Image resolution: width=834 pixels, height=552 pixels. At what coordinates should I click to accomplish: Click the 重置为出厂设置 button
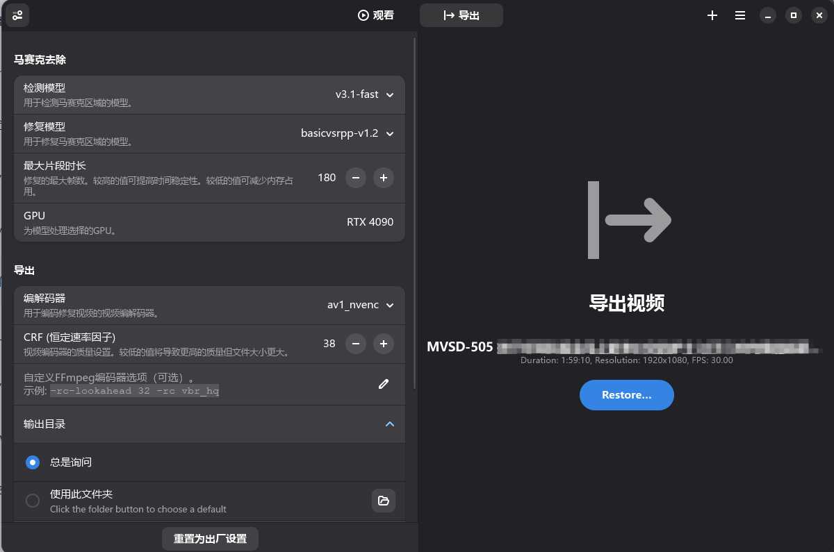(210, 539)
